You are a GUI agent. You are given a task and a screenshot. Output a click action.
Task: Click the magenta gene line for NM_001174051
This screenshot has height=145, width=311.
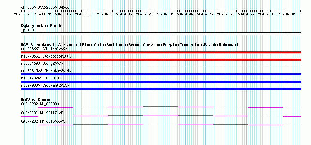pyautogui.click(x=161, y=116)
